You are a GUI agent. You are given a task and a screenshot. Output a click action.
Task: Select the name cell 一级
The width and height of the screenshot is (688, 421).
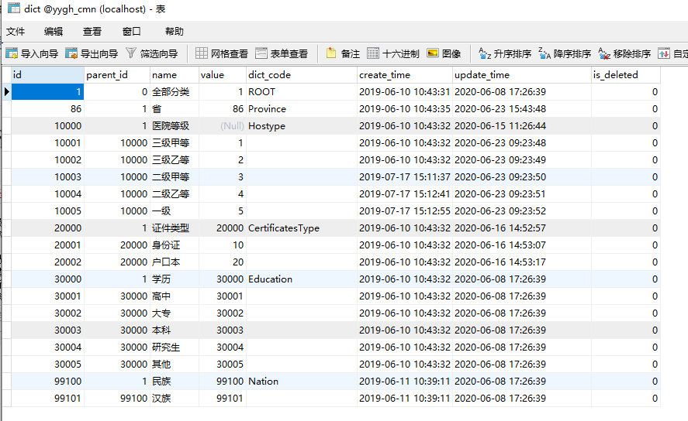[175, 211]
